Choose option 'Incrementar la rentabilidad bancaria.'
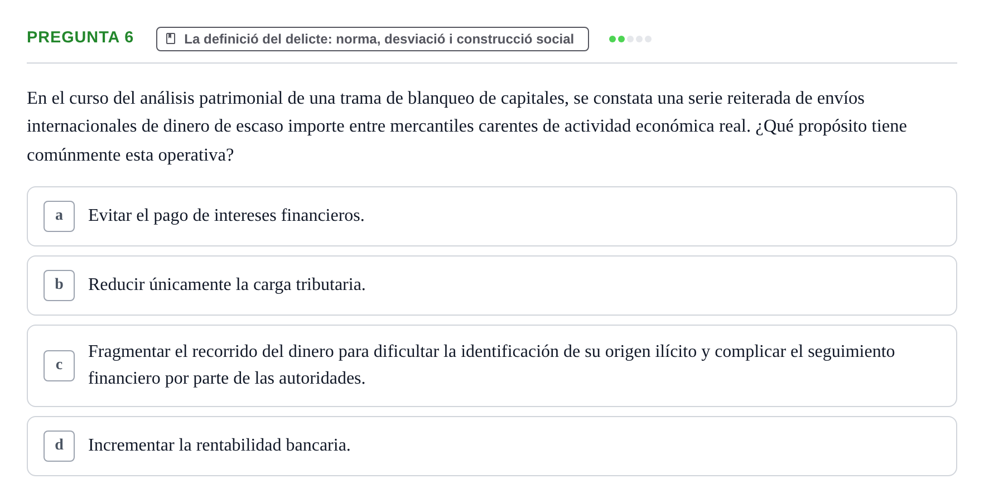Screen dimensions: 984x503 (x=492, y=446)
